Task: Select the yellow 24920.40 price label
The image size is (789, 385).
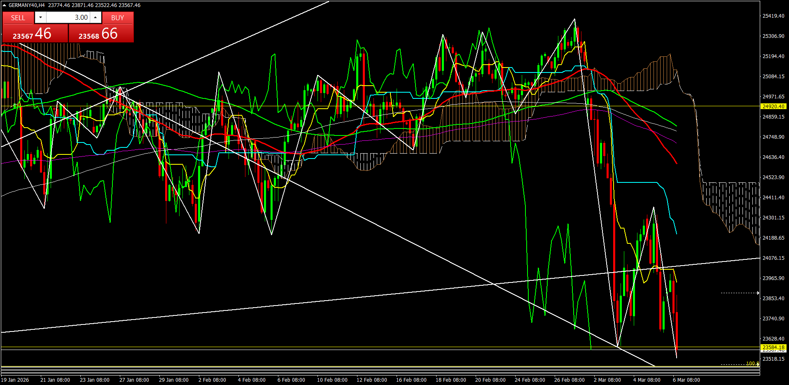Action: (773, 106)
